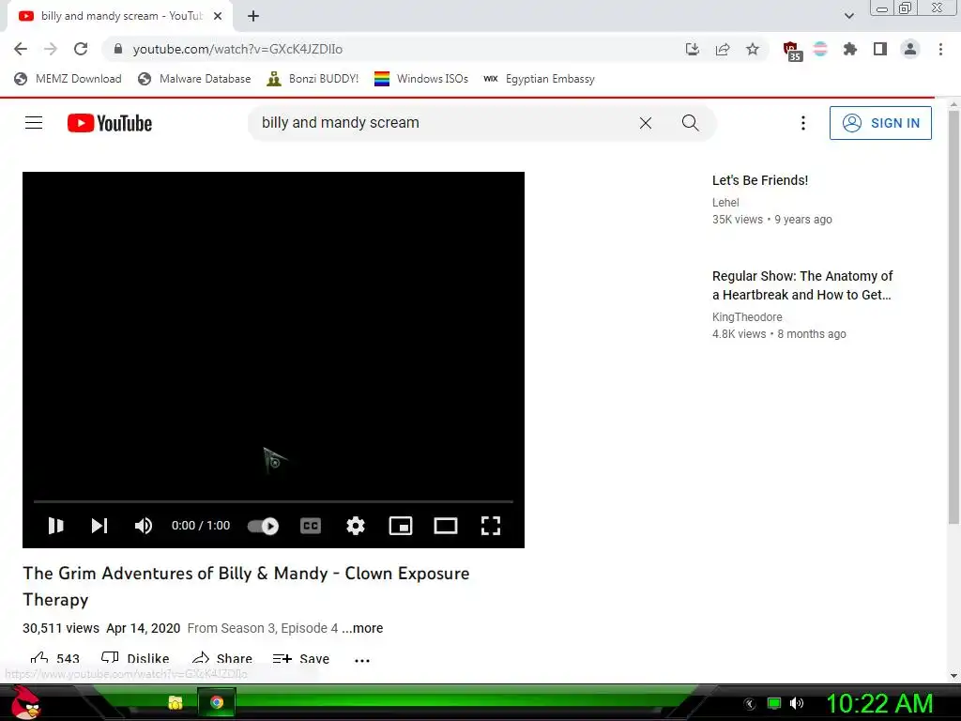961x721 pixels.
Task: Open the video settings gear
Action: pos(356,526)
